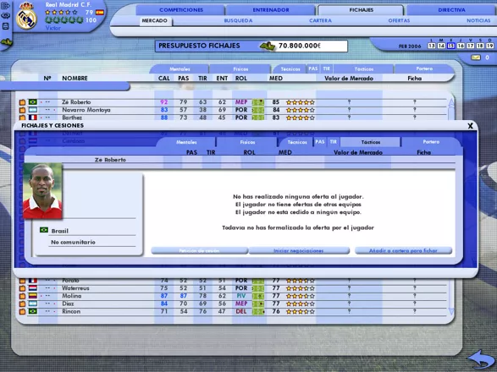
Task: Click Brazil flag in player detail panel
Action: [x=44, y=230]
